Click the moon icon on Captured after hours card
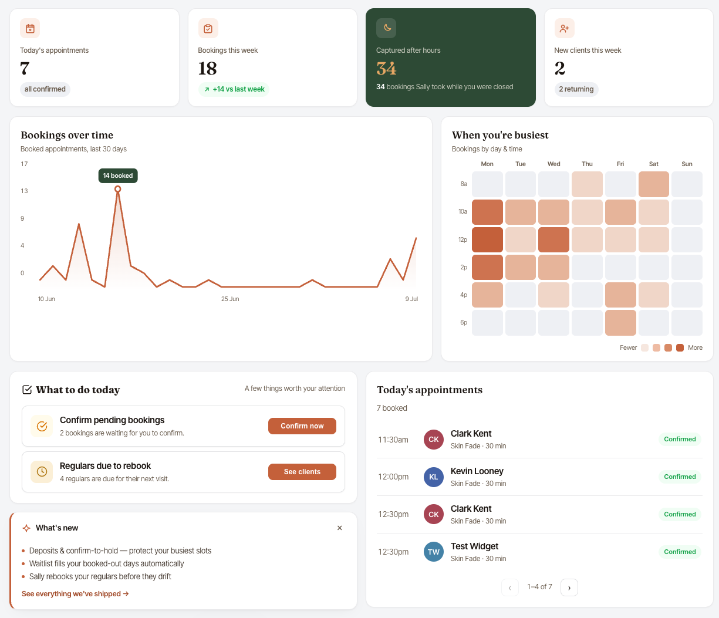The width and height of the screenshot is (719, 618). pos(386,28)
